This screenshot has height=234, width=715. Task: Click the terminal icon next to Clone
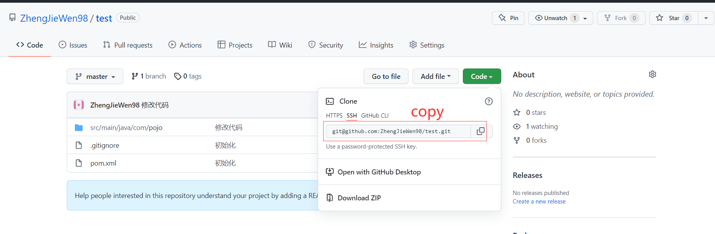pos(330,101)
